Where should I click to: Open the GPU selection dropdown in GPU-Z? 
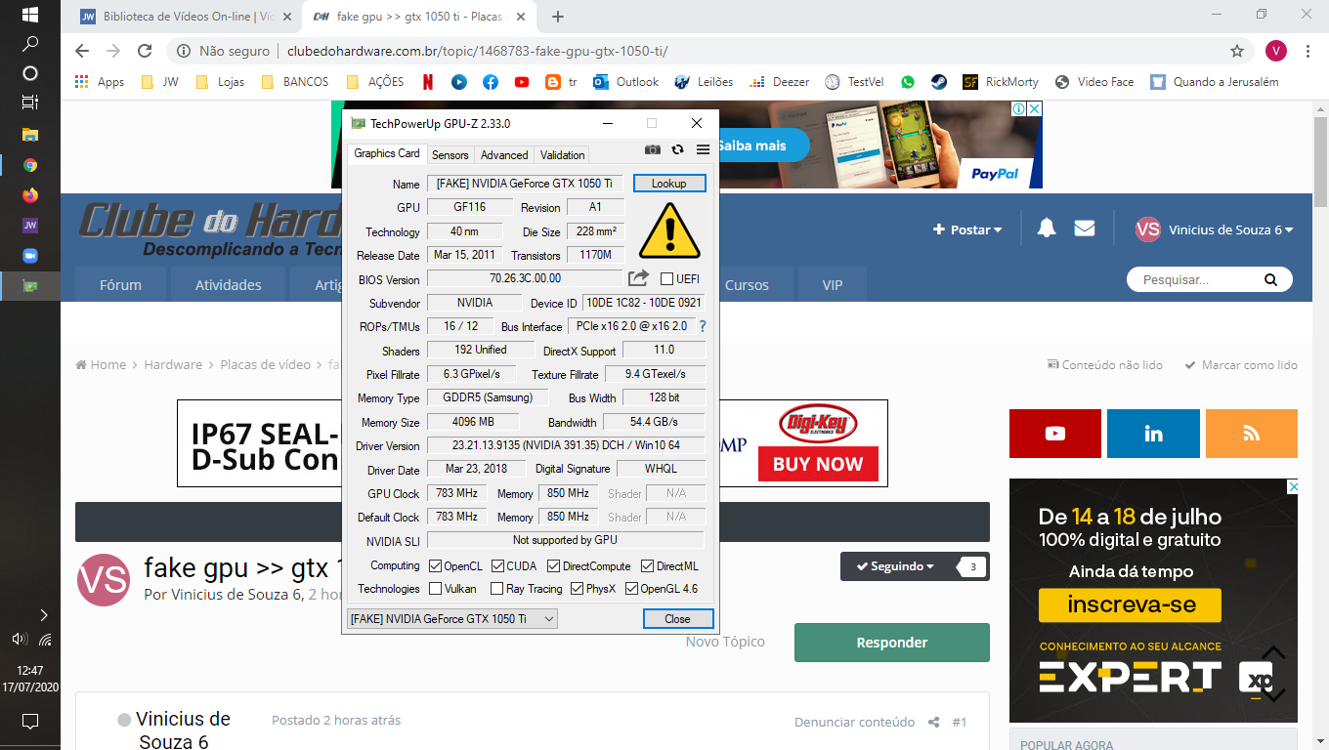452,619
